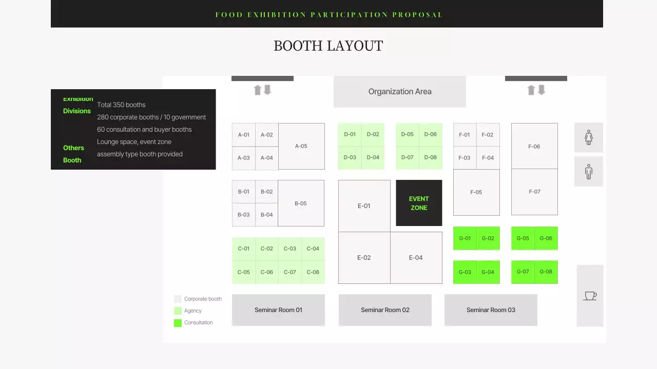Click the right entrance arrows icon
This screenshot has width=657, height=369.
coord(536,90)
